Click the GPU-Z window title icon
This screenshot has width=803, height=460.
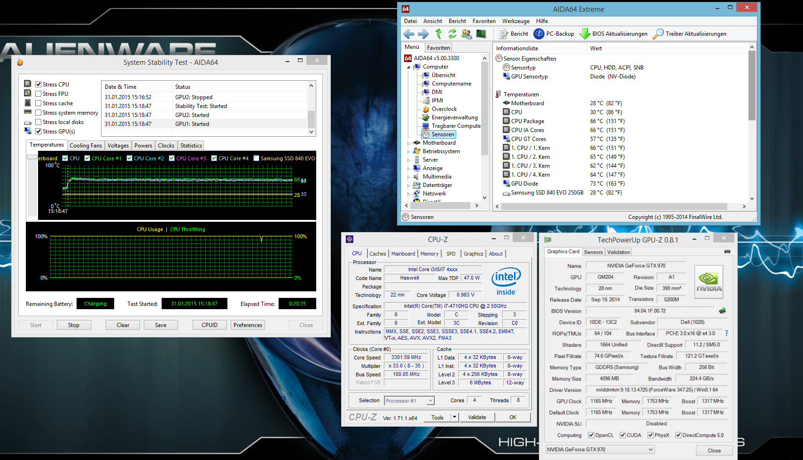547,240
